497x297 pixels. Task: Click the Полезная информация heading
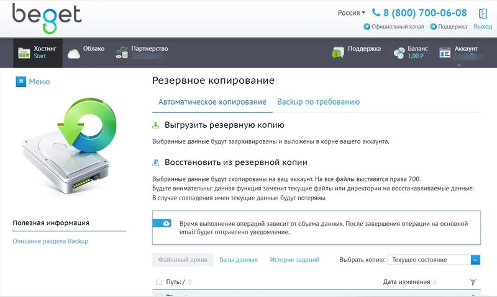51,223
